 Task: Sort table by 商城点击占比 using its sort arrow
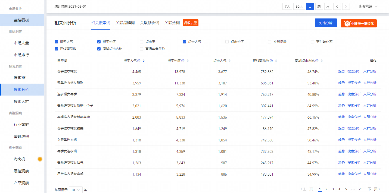click(x=322, y=61)
